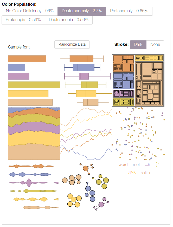This screenshot has height=227, width=173.
Task: Click the "Randomize Data" button
Action: (x=72, y=45)
